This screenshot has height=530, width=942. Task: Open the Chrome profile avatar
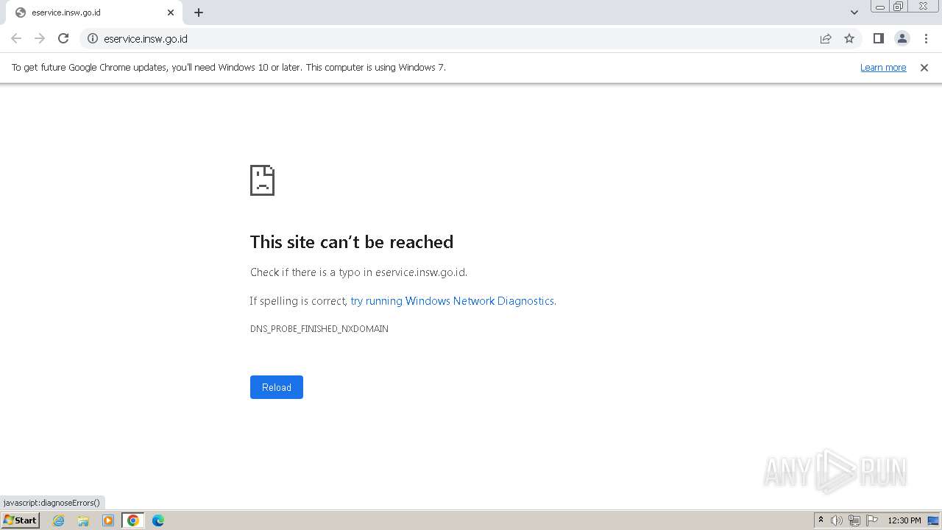pyautogui.click(x=902, y=38)
